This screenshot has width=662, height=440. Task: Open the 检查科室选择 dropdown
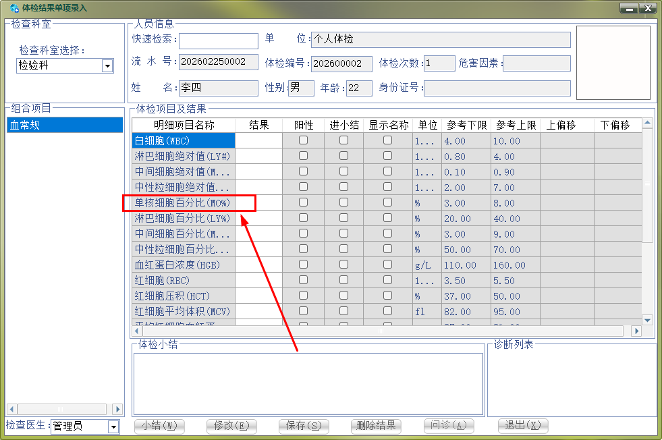coord(107,65)
